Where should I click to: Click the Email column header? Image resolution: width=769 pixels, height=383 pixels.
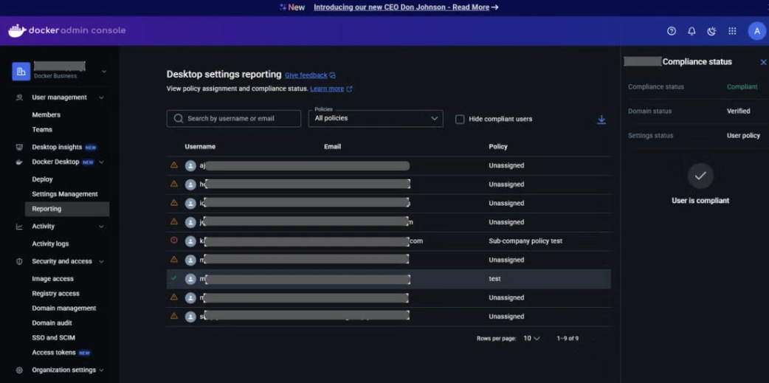tap(333, 147)
